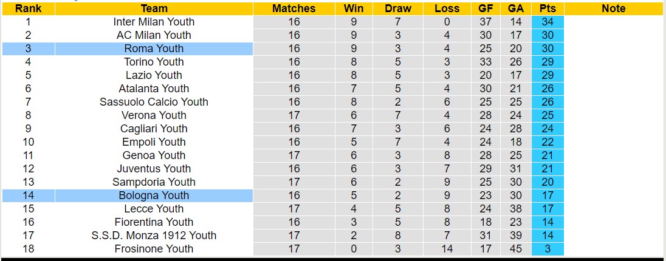Click the Rank column header
Image resolution: width=666 pixels, height=261 pixels.
pos(28,8)
